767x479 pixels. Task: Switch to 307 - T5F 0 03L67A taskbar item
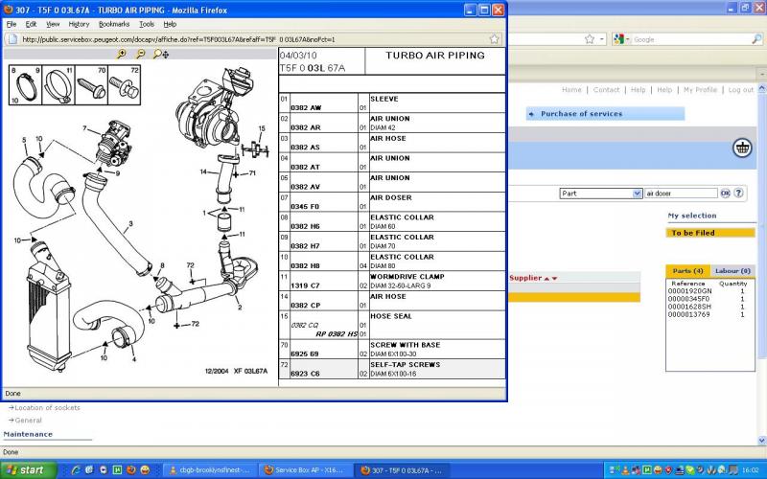[x=400, y=470]
